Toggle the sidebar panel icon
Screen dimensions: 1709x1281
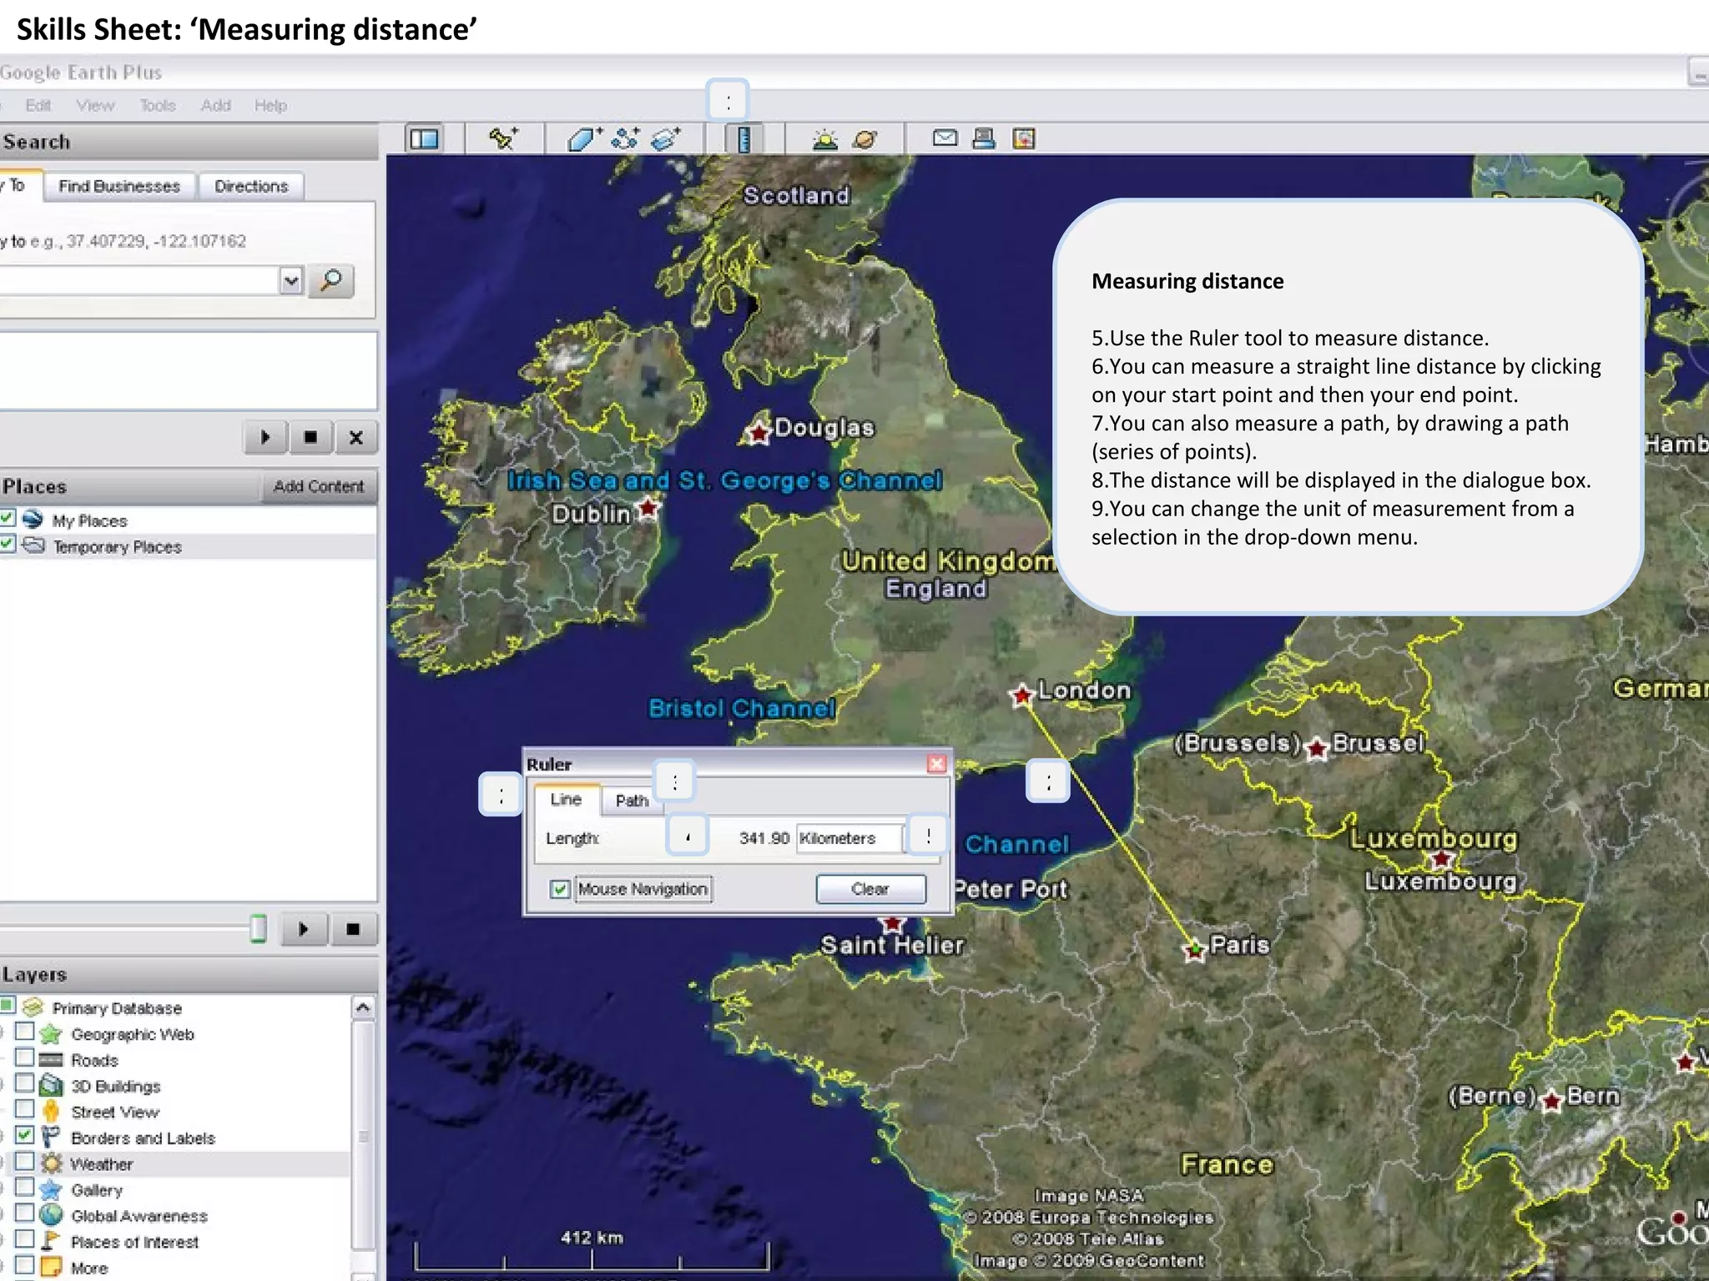[424, 138]
